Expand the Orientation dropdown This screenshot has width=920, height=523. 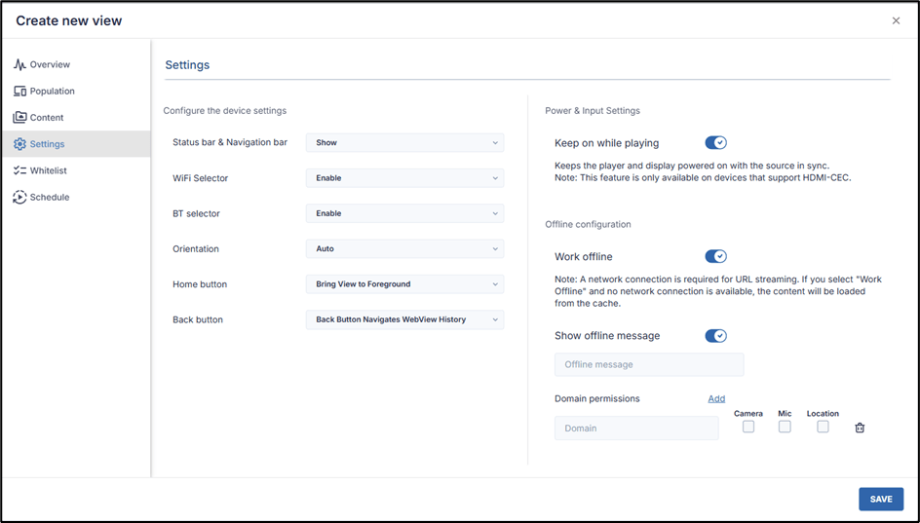[x=404, y=248]
